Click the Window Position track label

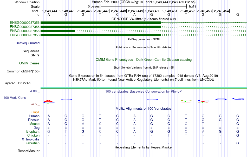[27, 2]
